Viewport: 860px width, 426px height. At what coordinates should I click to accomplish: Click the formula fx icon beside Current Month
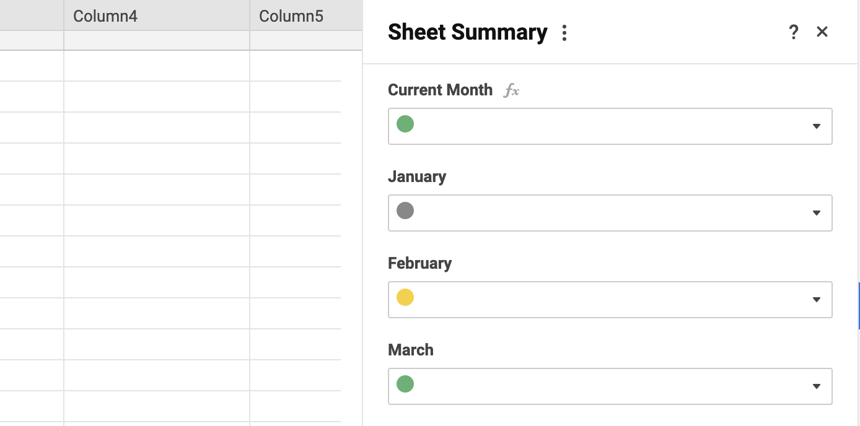tap(511, 91)
